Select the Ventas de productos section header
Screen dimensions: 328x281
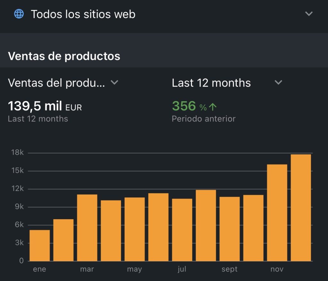point(64,56)
